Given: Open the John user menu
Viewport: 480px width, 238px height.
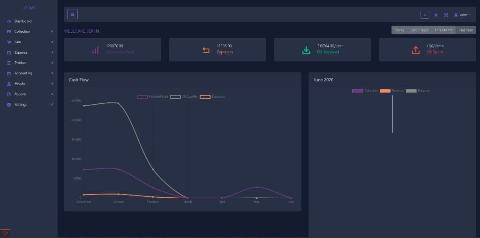Looking at the screenshot, I should click(462, 14).
